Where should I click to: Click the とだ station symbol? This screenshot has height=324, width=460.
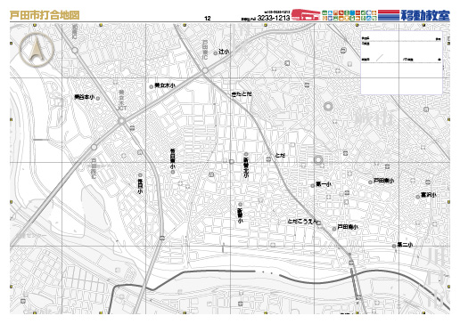pyautogui.click(x=268, y=159)
